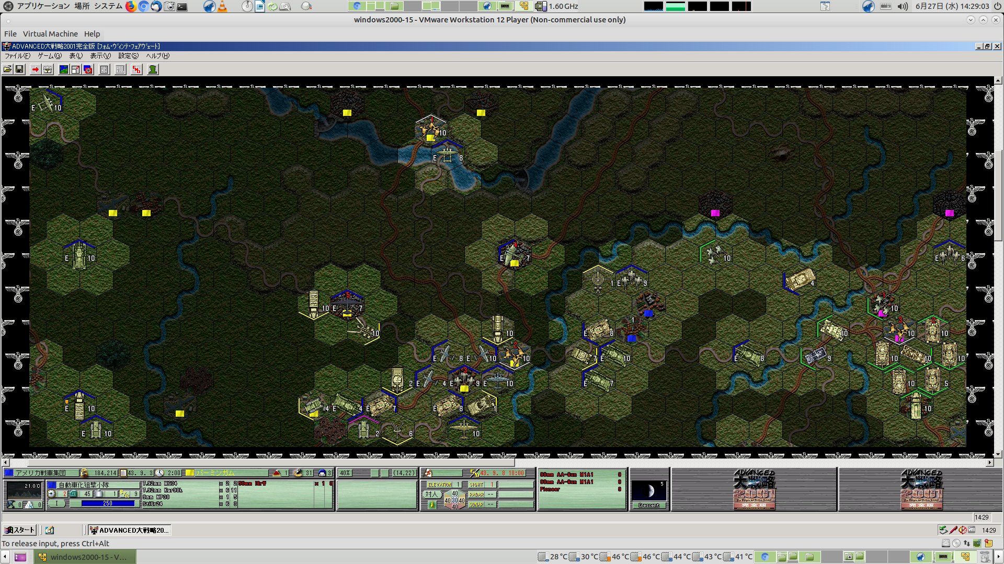Click the red arrow next-unit icon

35,69
